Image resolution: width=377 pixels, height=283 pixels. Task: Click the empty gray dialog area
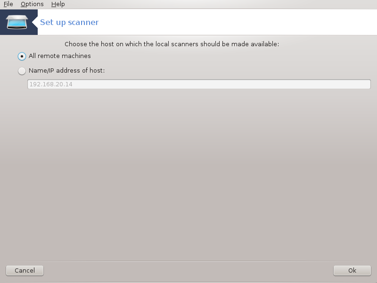pos(188,173)
